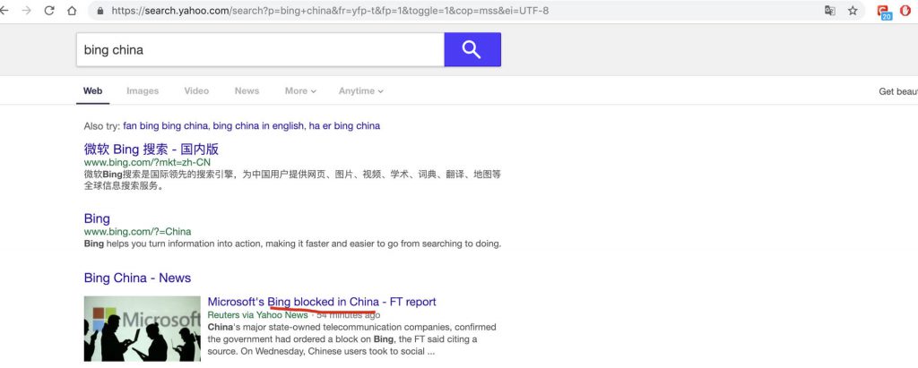Switch to the Images tab
Viewport: 918px width, 368px height.
[x=143, y=90]
